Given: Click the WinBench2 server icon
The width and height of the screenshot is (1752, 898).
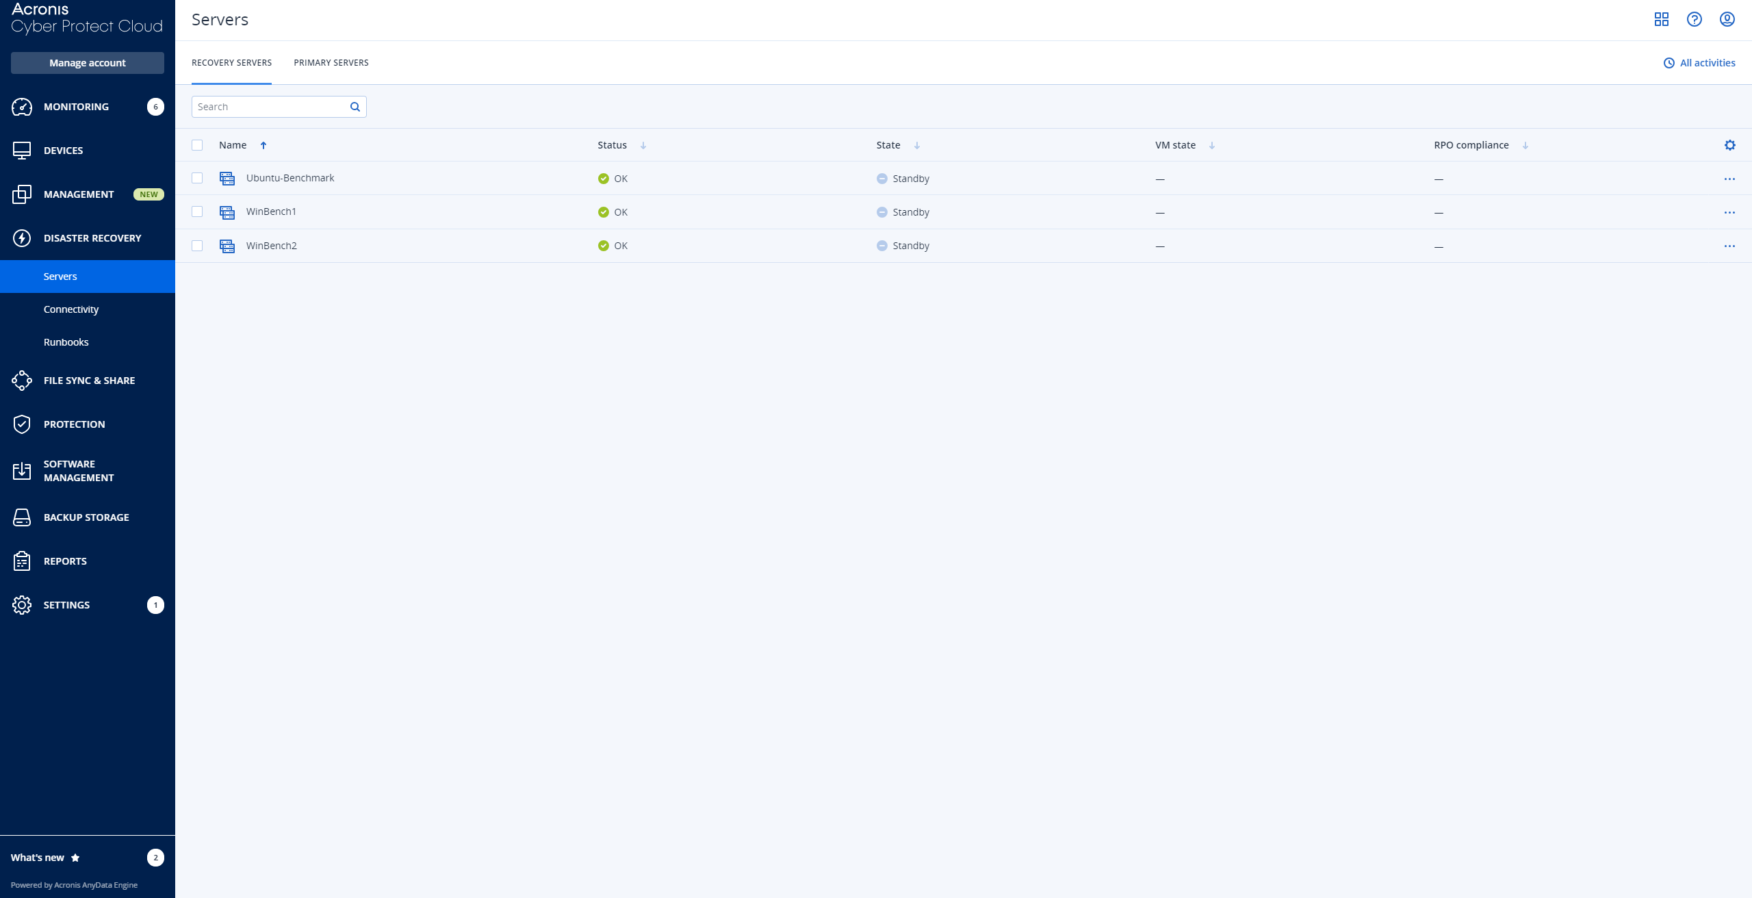Looking at the screenshot, I should pyautogui.click(x=227, y=246).
